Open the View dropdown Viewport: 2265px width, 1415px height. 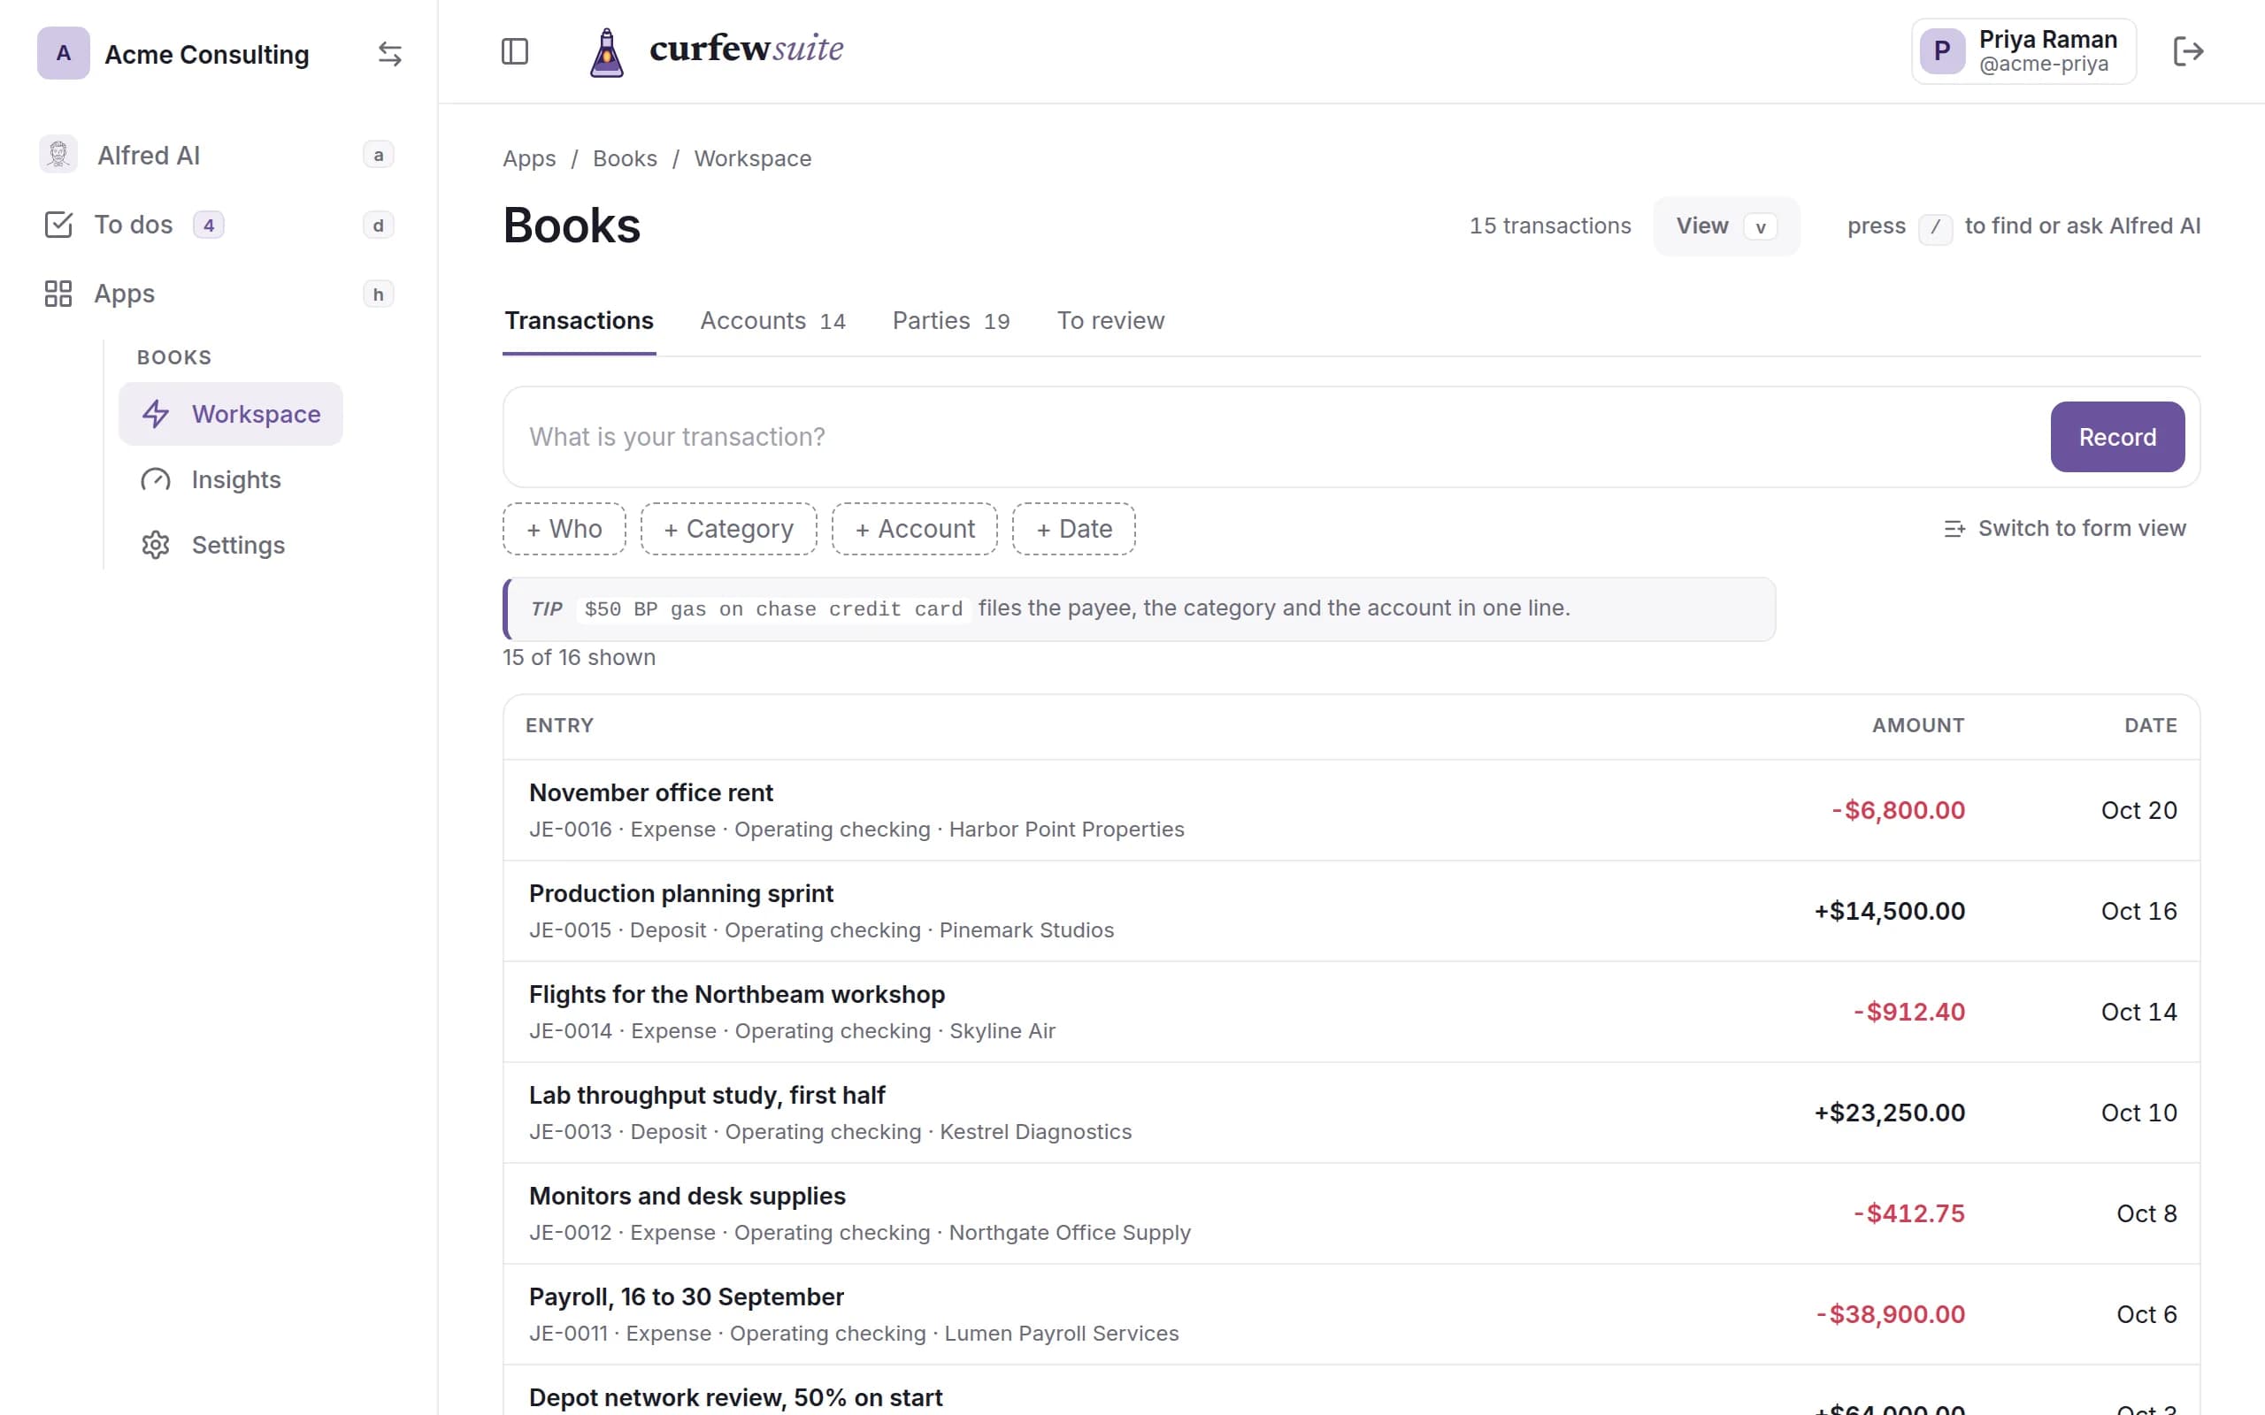(1726, 226)
